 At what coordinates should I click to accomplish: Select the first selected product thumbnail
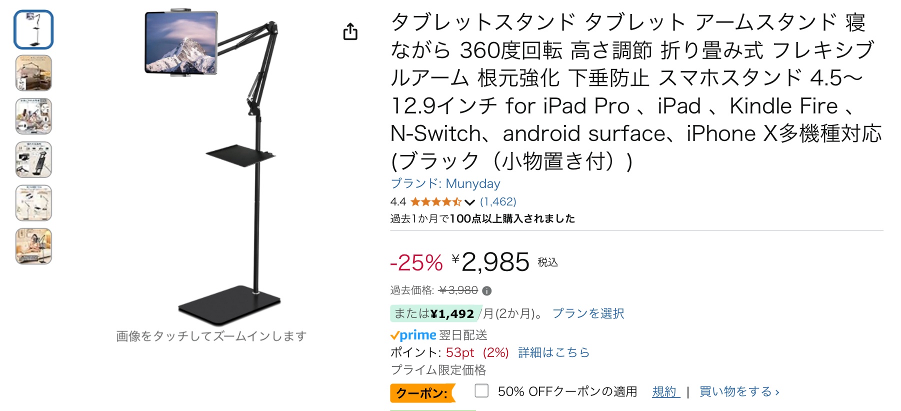(x=33, y=29)
